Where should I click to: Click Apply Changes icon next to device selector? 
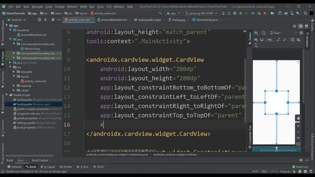(223, 13)
